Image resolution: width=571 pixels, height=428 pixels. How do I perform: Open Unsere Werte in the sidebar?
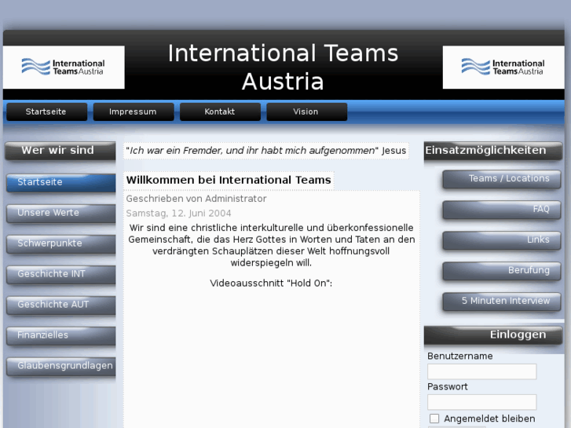tap(60, 213)
